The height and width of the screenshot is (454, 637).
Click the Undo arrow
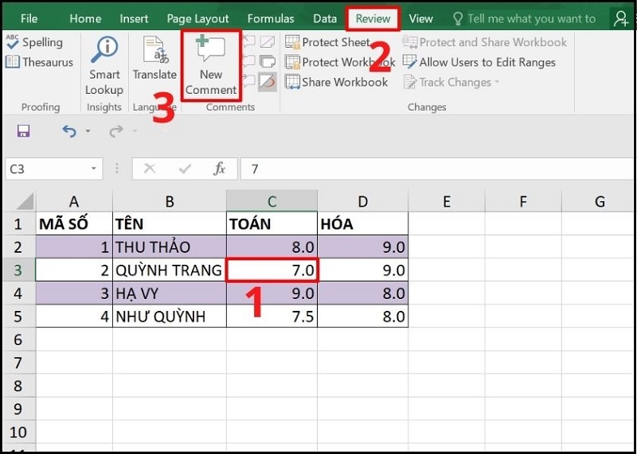[69, 131]
